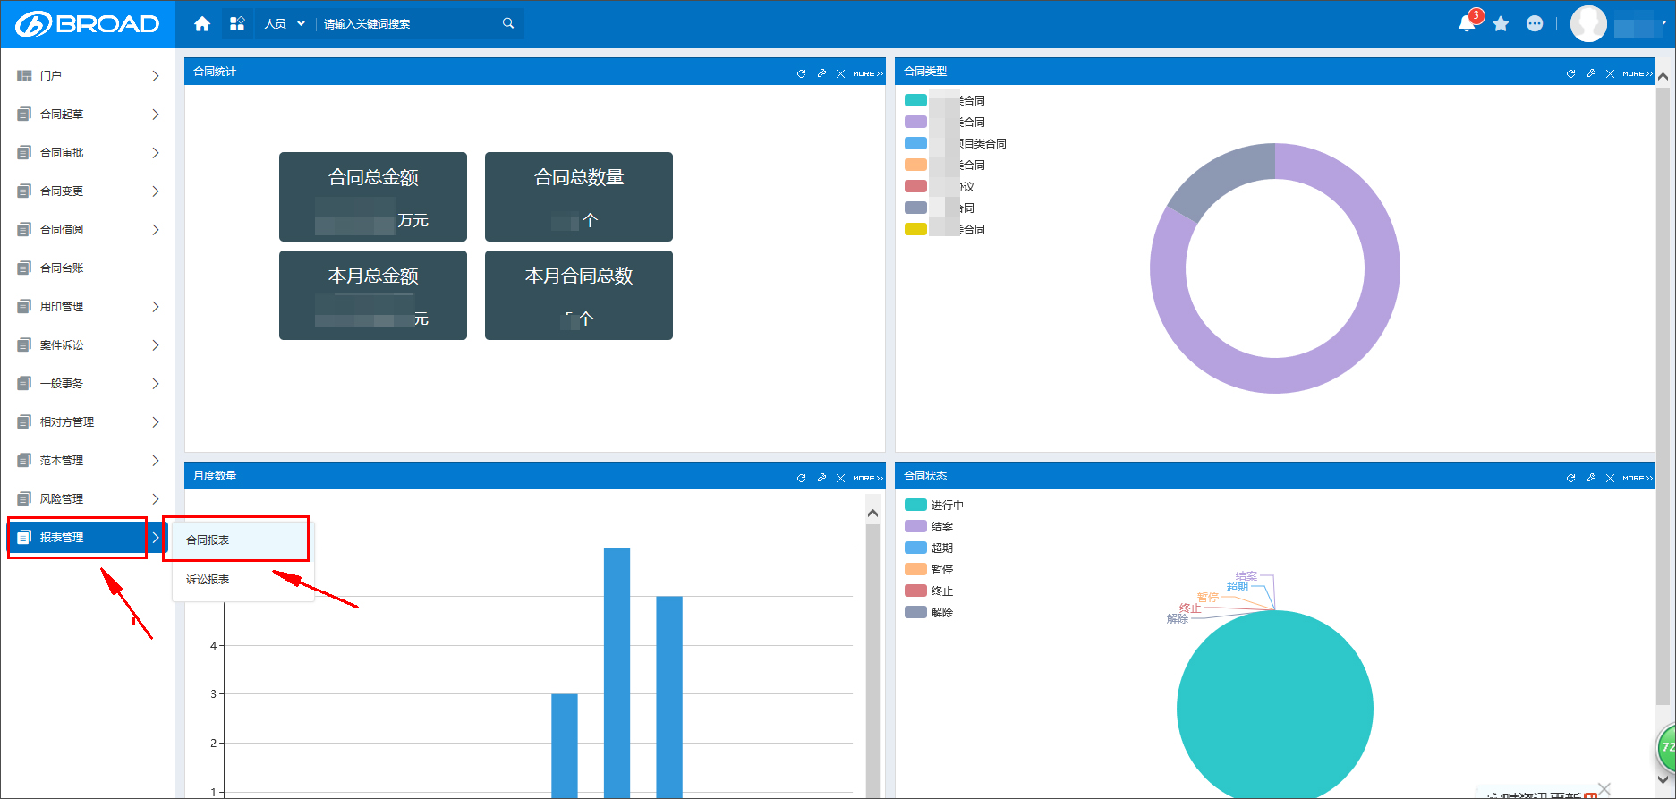
Task: Refresh the 月度数量 panel
Action: pyautogui.click(x=801, y=478)
